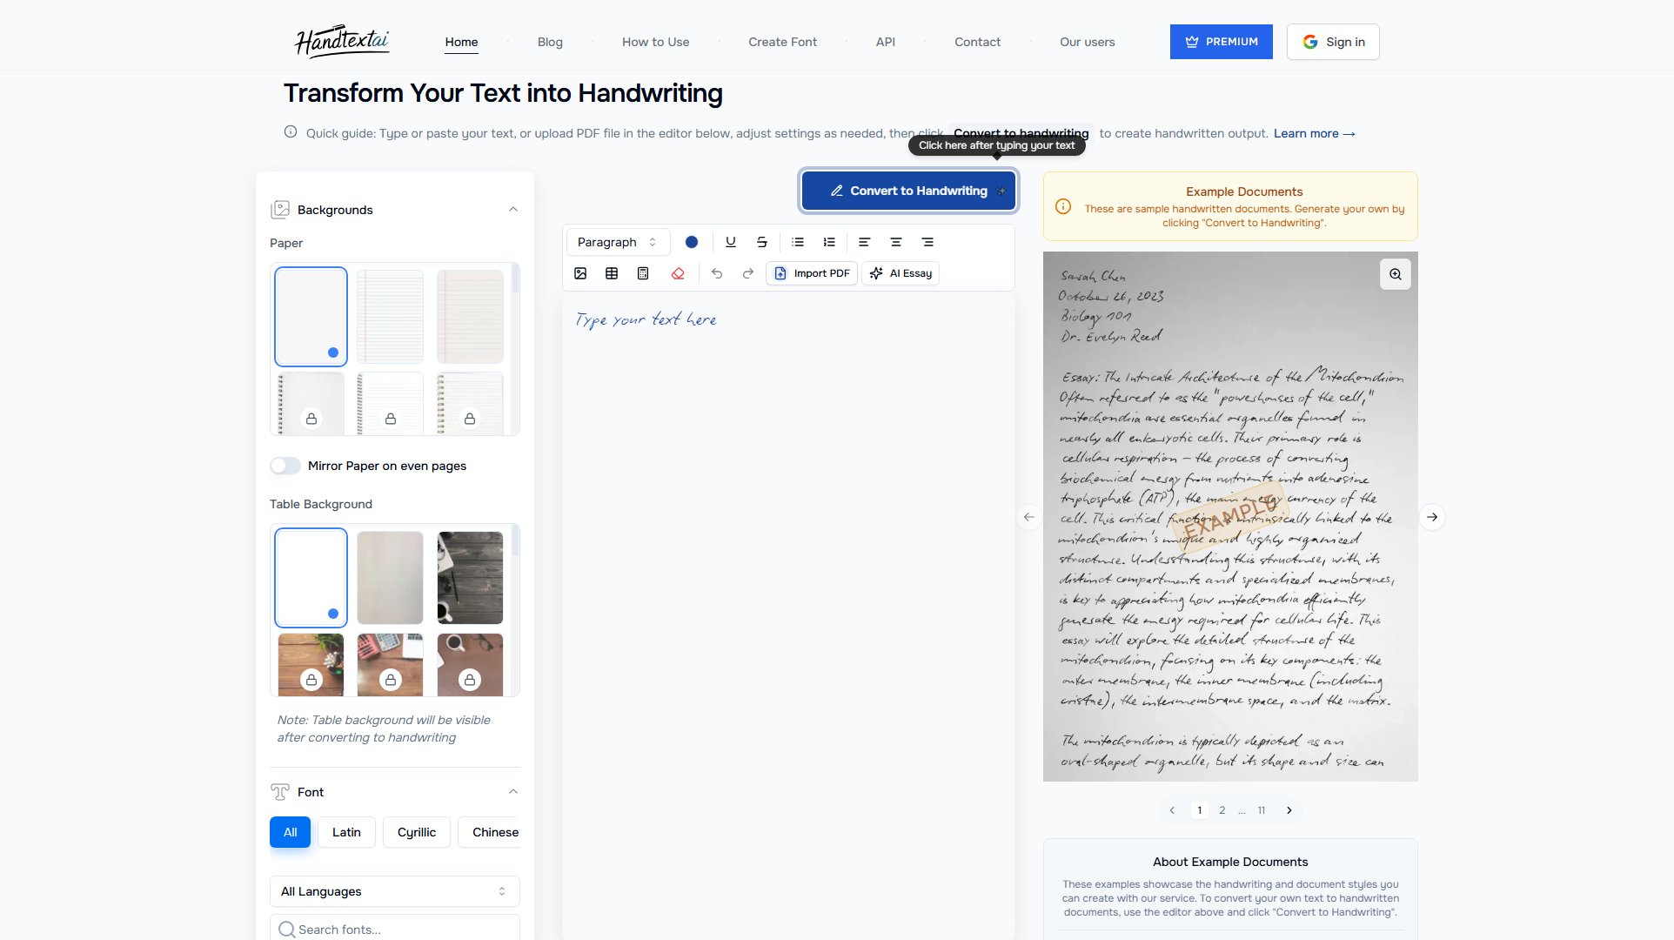This screenshot has width=1674, height=940.
Task: Insert an image into the editor
Action: (x=580, y=273)
